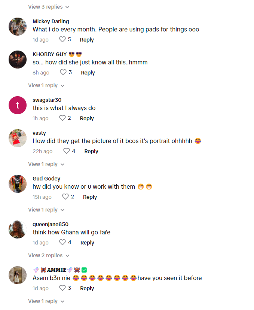The height and width of the screenshot is (310, 254).
Task: Tap the heart on KHOBBY GUY's comment
Action: (x=64, y=72)
